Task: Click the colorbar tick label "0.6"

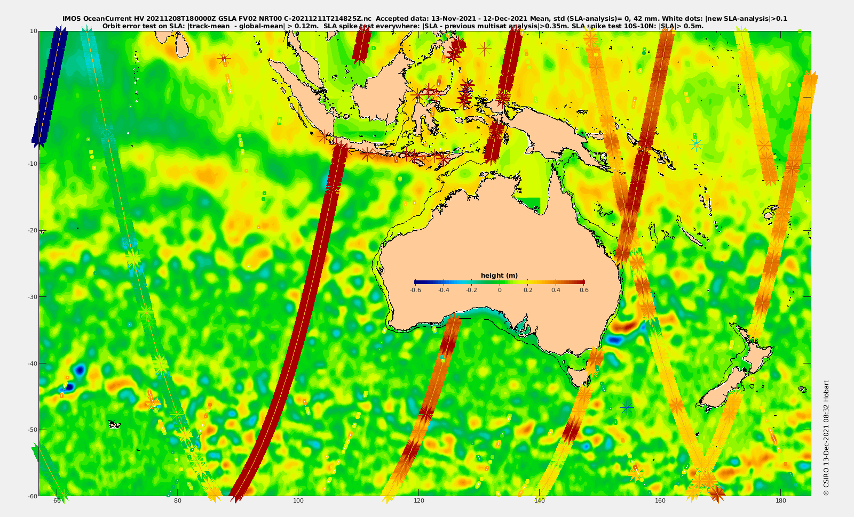Action: coord(584,290)
